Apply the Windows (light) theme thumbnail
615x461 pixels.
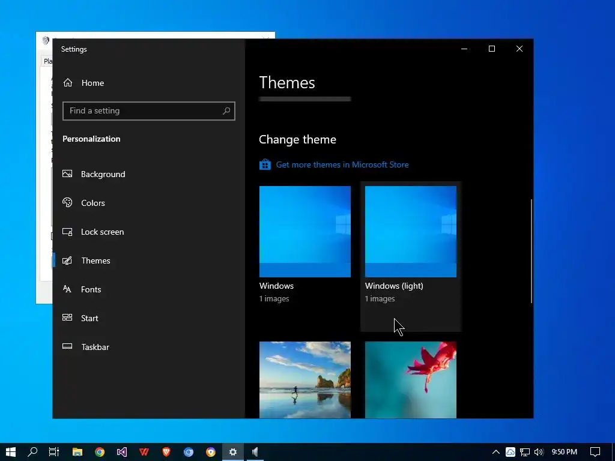pos(411,232)
